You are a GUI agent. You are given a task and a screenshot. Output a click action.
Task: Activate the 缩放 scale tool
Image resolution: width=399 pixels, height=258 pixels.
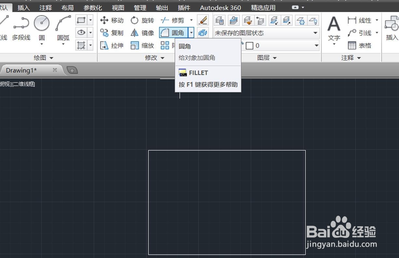(142, 45)
